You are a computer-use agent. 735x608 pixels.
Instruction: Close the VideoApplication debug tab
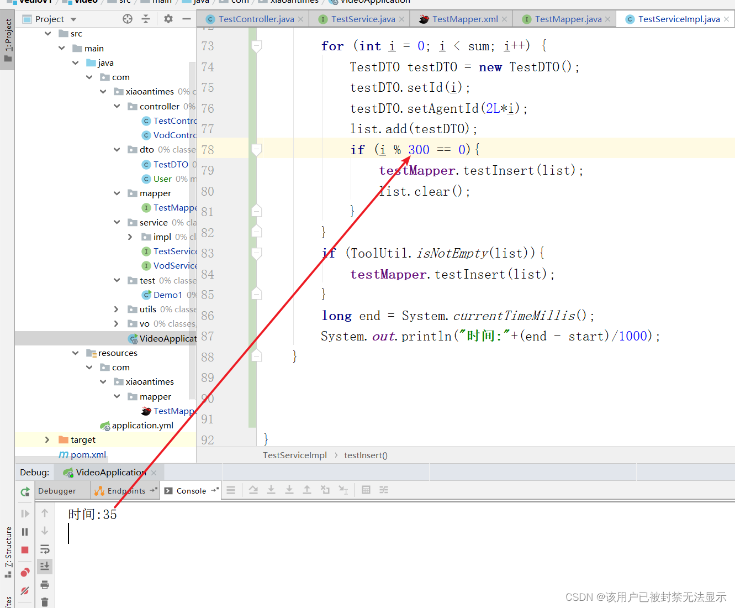click(154, 473)
